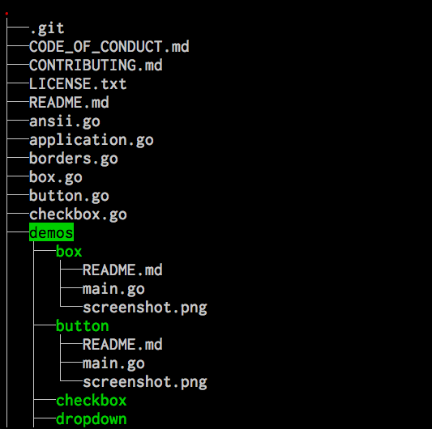
Task: Select CONTRIBUTING.md in the tree
Action: tap(96, 66)
